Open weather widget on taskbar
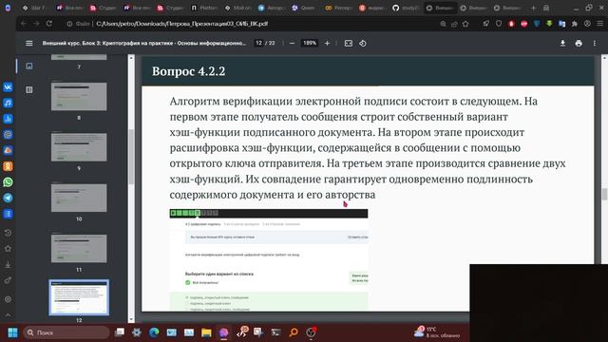This screenshot has width=608, height=342. click(437, 332)
